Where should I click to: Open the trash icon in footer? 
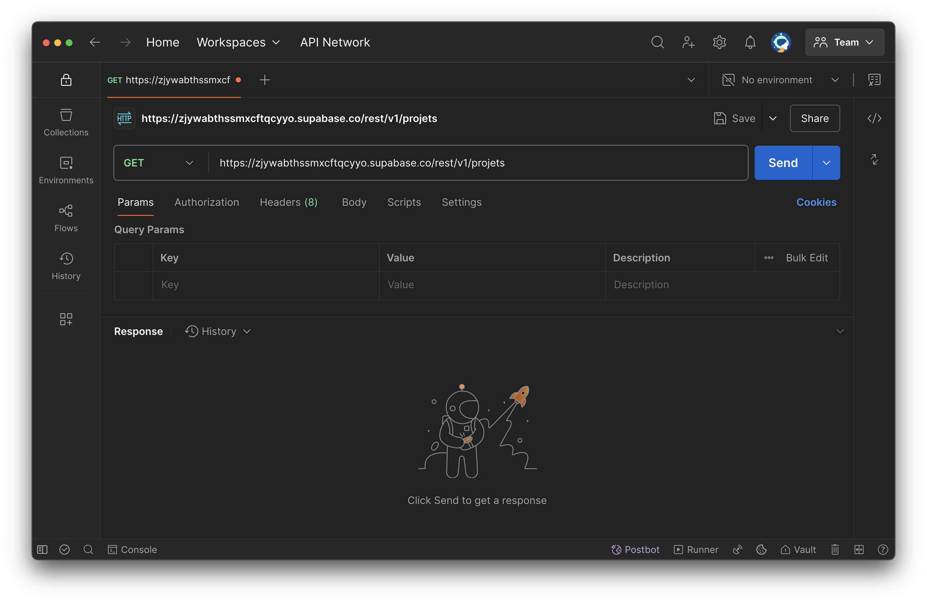click(835, 550)
